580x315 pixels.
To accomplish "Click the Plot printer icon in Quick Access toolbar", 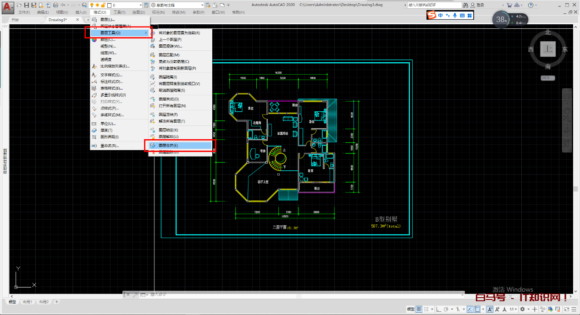I will click(x=55, y=6).
